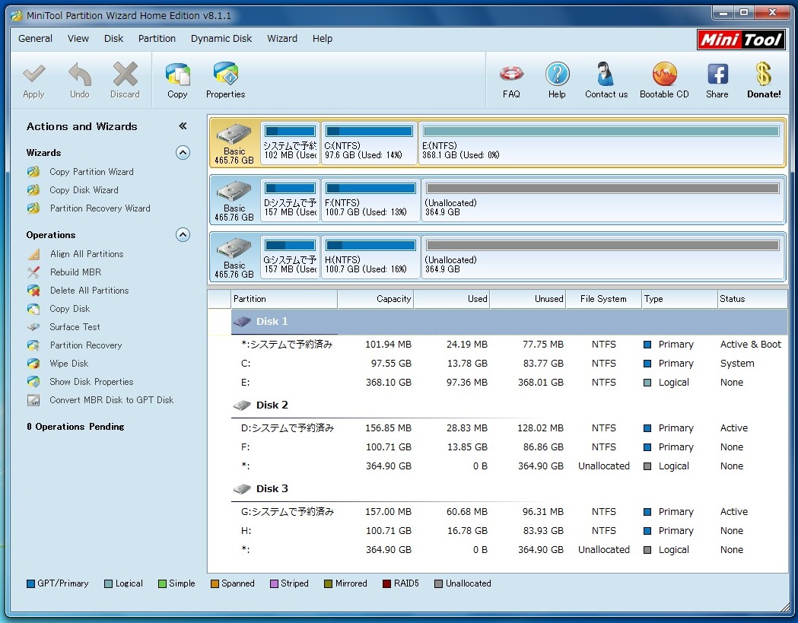The image size is (798, 623).
Task: Select the C: partition row
Action: click(509, 364)
